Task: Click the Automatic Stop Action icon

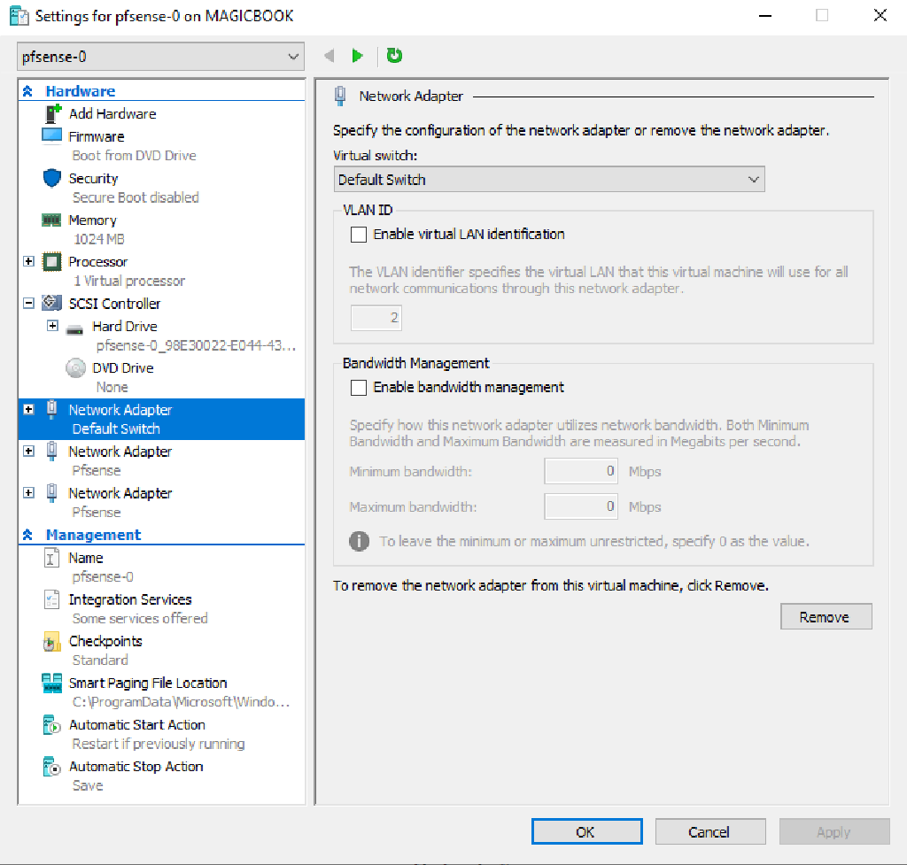Action: (x=53, y=766)
